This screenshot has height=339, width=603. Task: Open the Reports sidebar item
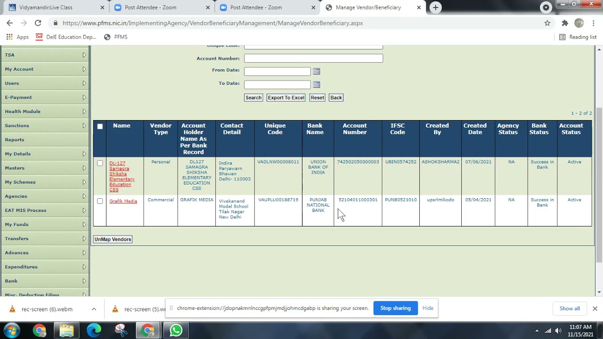pyautogui.click(x=45, y=140)
